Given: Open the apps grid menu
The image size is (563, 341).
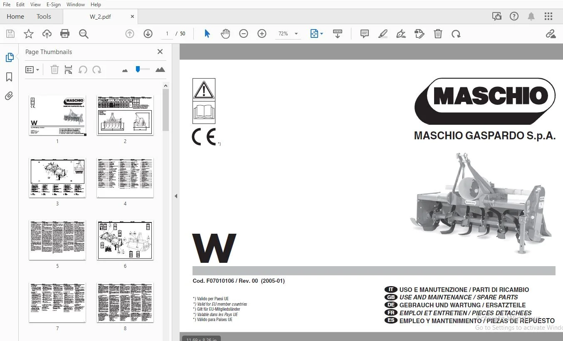Looking at the screenshot, I should (548, 16).
